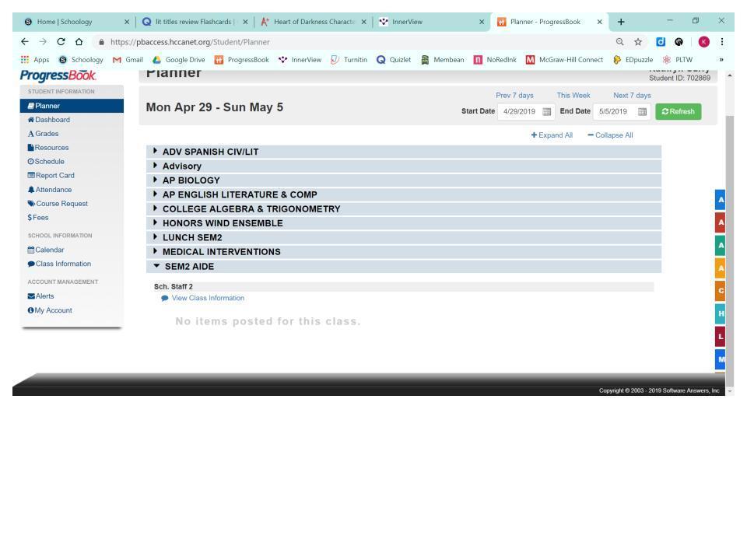Open Attendance in sidebar
Screen dimensions: 747x560
click(50, 190)
